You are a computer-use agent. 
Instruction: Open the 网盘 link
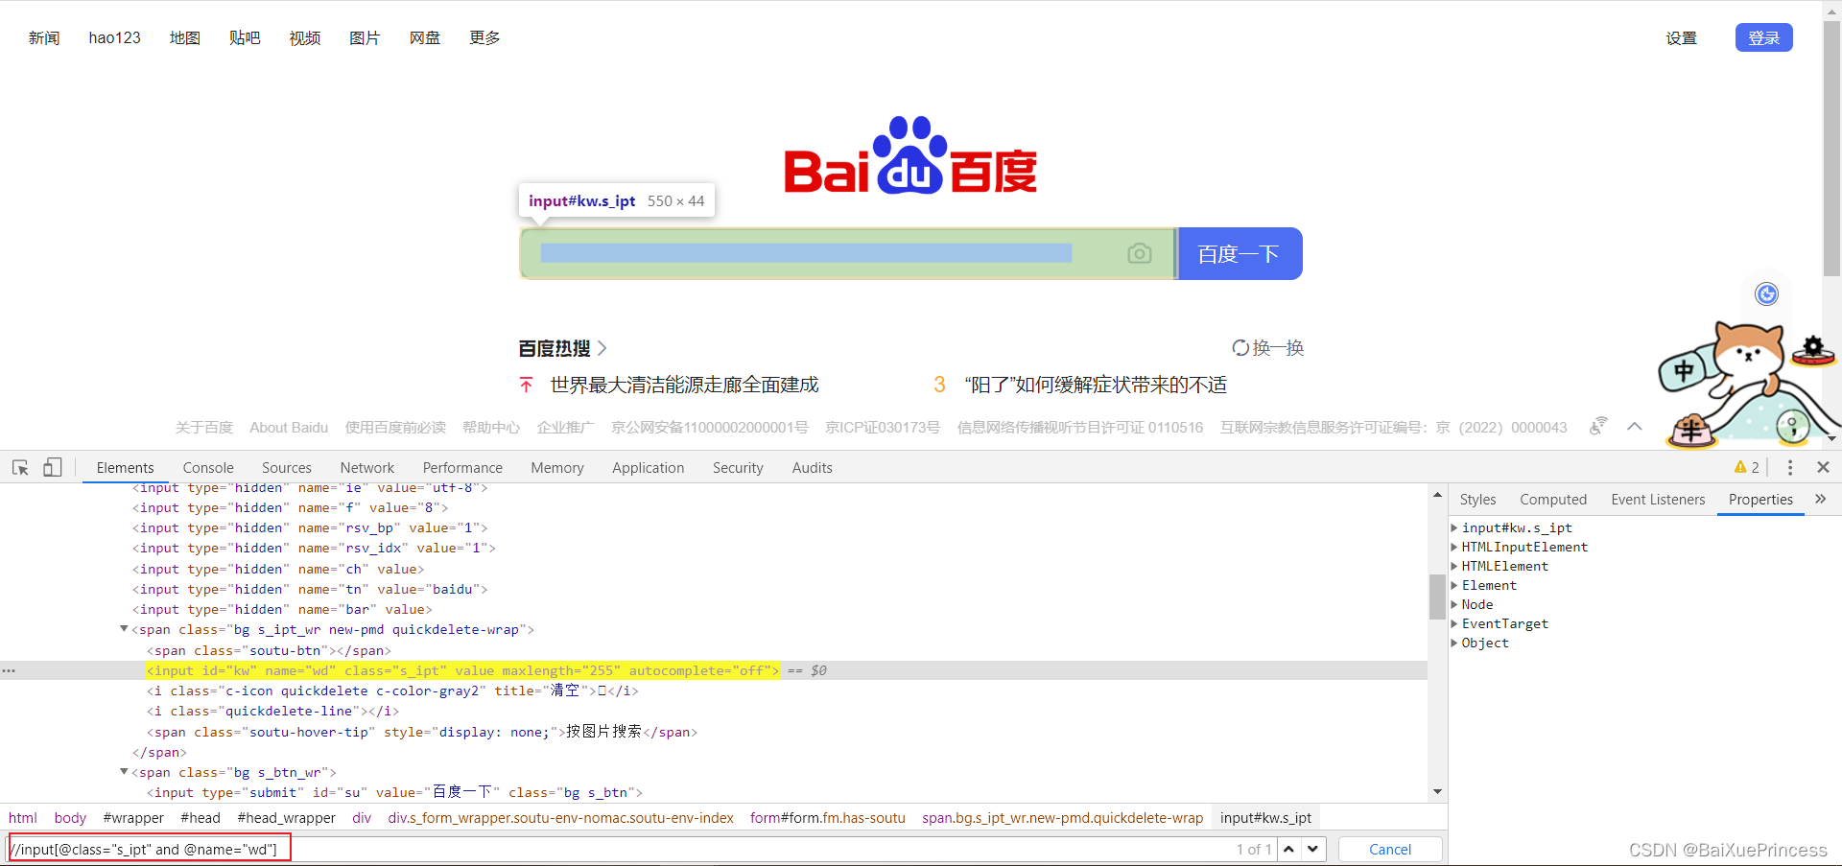pos(425,37)
